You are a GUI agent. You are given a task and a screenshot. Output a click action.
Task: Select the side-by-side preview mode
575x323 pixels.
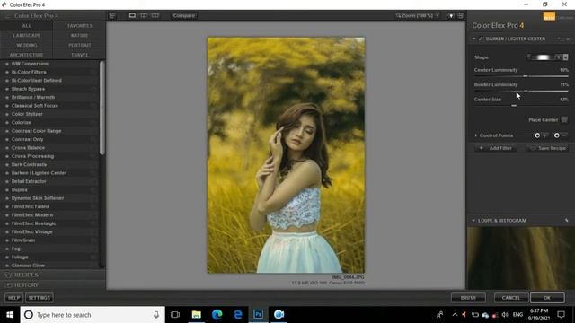point(155,16)
